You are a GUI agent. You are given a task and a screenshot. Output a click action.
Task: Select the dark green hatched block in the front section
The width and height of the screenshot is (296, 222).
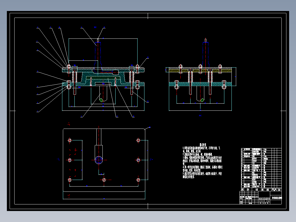[103, 78]
